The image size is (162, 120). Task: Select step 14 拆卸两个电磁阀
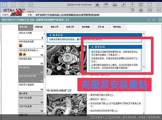[31, 87]
